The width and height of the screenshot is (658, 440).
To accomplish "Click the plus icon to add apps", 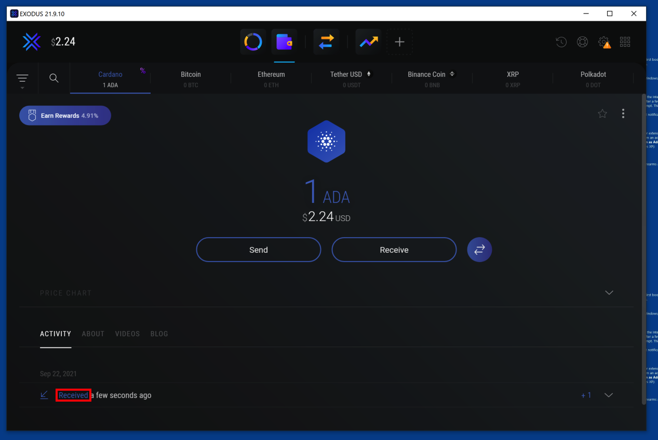I will pos(399,42).
